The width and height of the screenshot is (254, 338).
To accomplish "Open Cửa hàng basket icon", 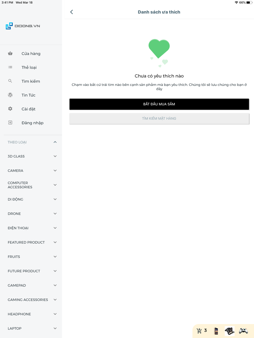I will coord(10,53).
